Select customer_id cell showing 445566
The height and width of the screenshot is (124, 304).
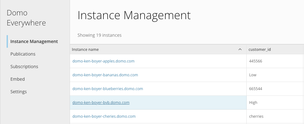275,61
